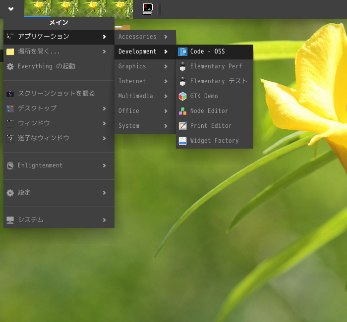The width and height of the screenshot is (347, 322).
Task: Click the Enlightenment logo icon
Action: [10, 165]
